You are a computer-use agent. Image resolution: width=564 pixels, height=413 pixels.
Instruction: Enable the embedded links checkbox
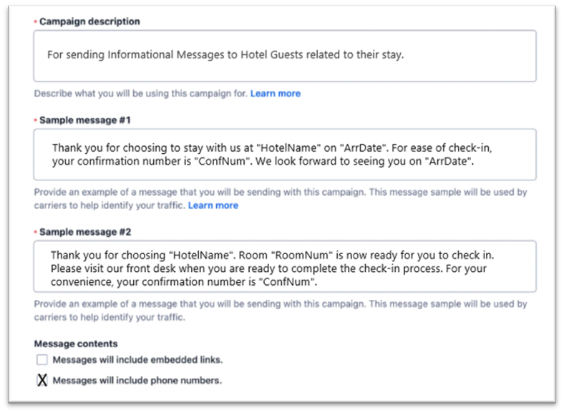coord(42,360)
